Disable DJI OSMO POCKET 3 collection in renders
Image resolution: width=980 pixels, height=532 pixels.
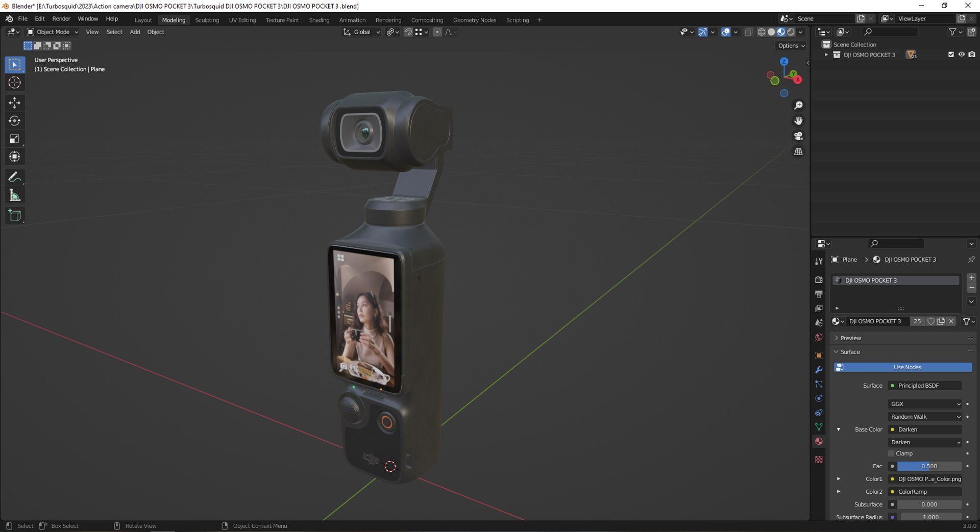pyautogui.click(x=972, y=55)
